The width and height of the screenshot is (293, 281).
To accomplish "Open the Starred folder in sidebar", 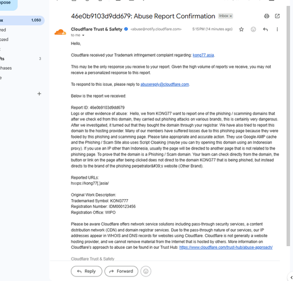I will click(21, 30).
